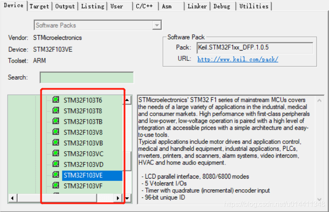Select STM32F103VC device
The height and width of the screenshot is (212, 329).
83,154
